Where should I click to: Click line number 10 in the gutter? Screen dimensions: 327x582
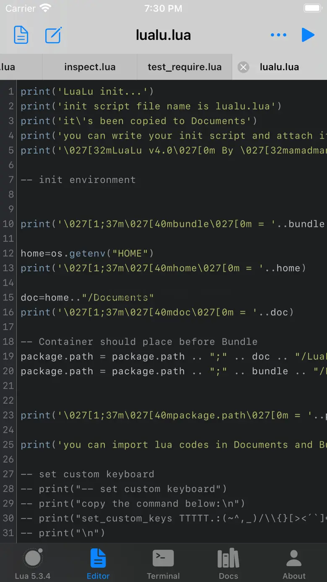click(8, 224)
